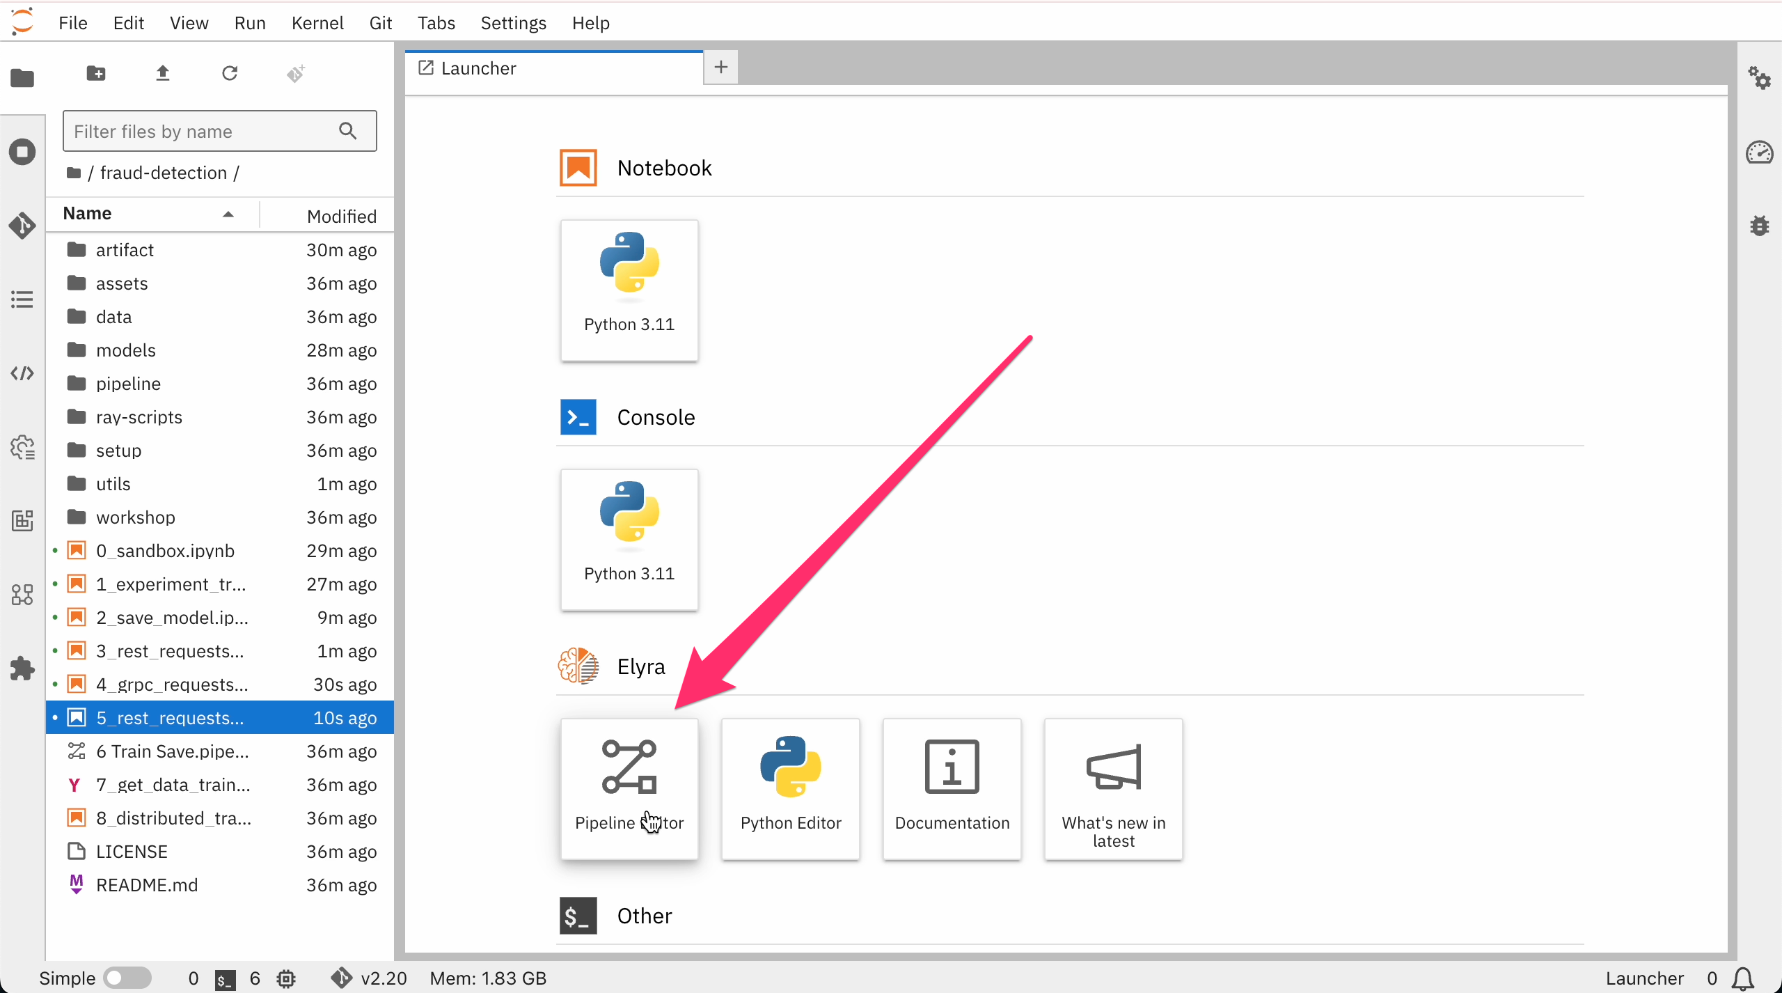
Task: Open the Code Snippets sidebar
Action: click(x=22, y=373)
